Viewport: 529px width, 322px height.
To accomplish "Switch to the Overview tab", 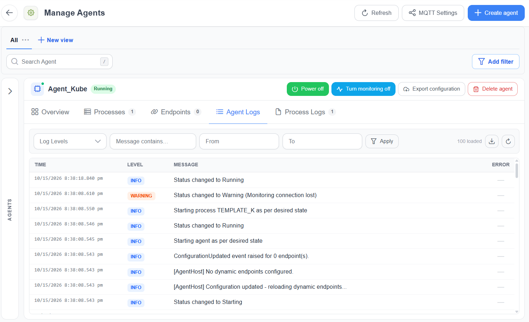I will pyautogui.click(x=50, y=112).
